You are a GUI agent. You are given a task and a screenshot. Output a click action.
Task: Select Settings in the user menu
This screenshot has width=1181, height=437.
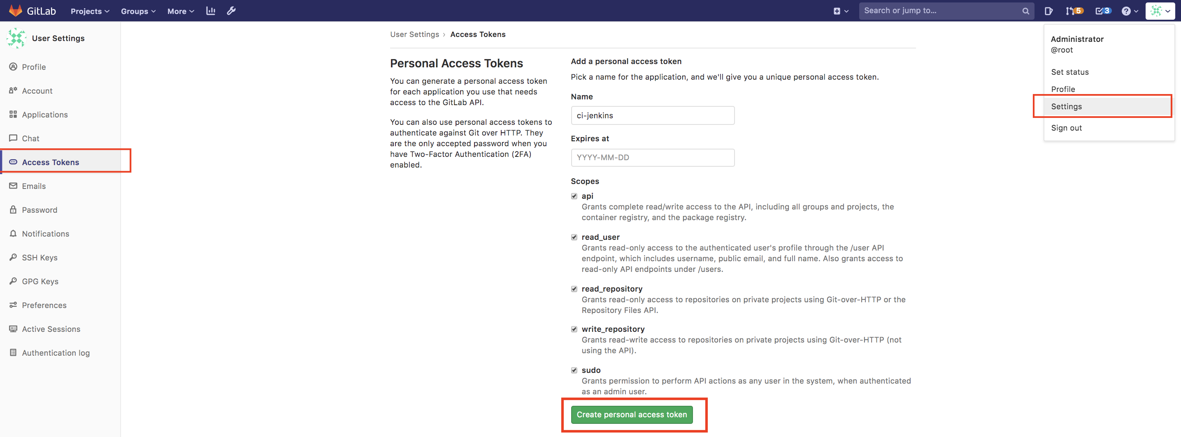click(1066, 107)
